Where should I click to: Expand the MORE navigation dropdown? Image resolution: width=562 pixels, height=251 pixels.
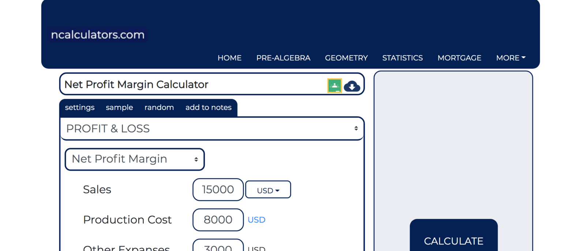pyautogui.click(x=510, y=58)
